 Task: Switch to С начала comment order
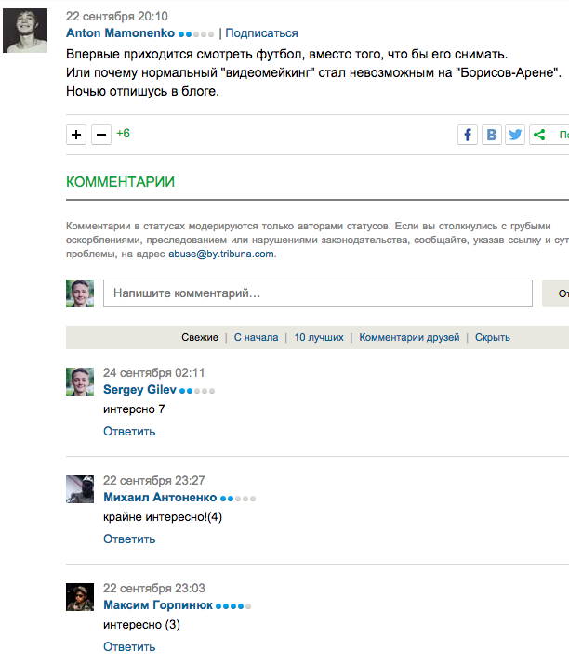click(x=256, y=337)
